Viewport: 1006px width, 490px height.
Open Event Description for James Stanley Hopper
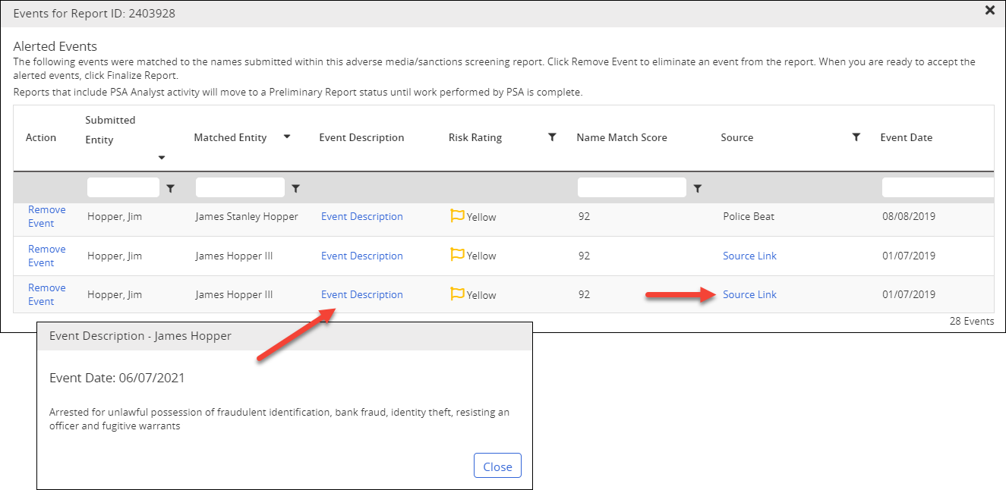tap(361, 215)
